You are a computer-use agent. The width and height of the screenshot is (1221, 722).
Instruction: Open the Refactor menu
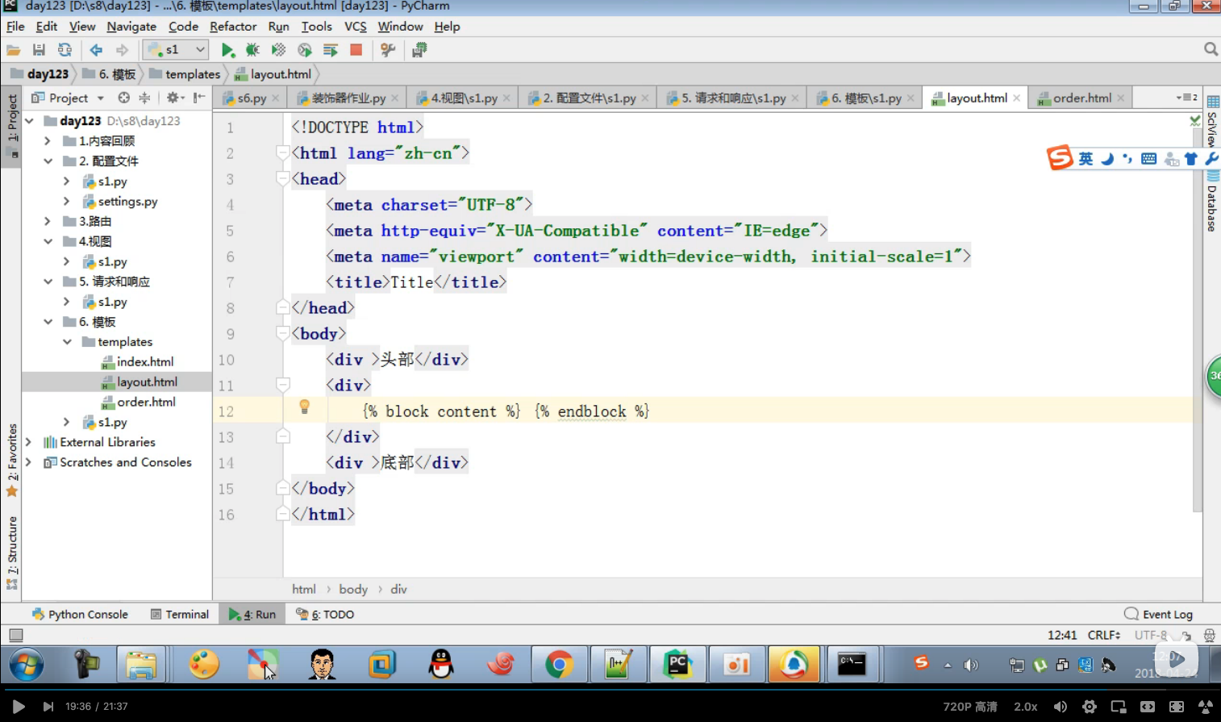coord(233,27)
